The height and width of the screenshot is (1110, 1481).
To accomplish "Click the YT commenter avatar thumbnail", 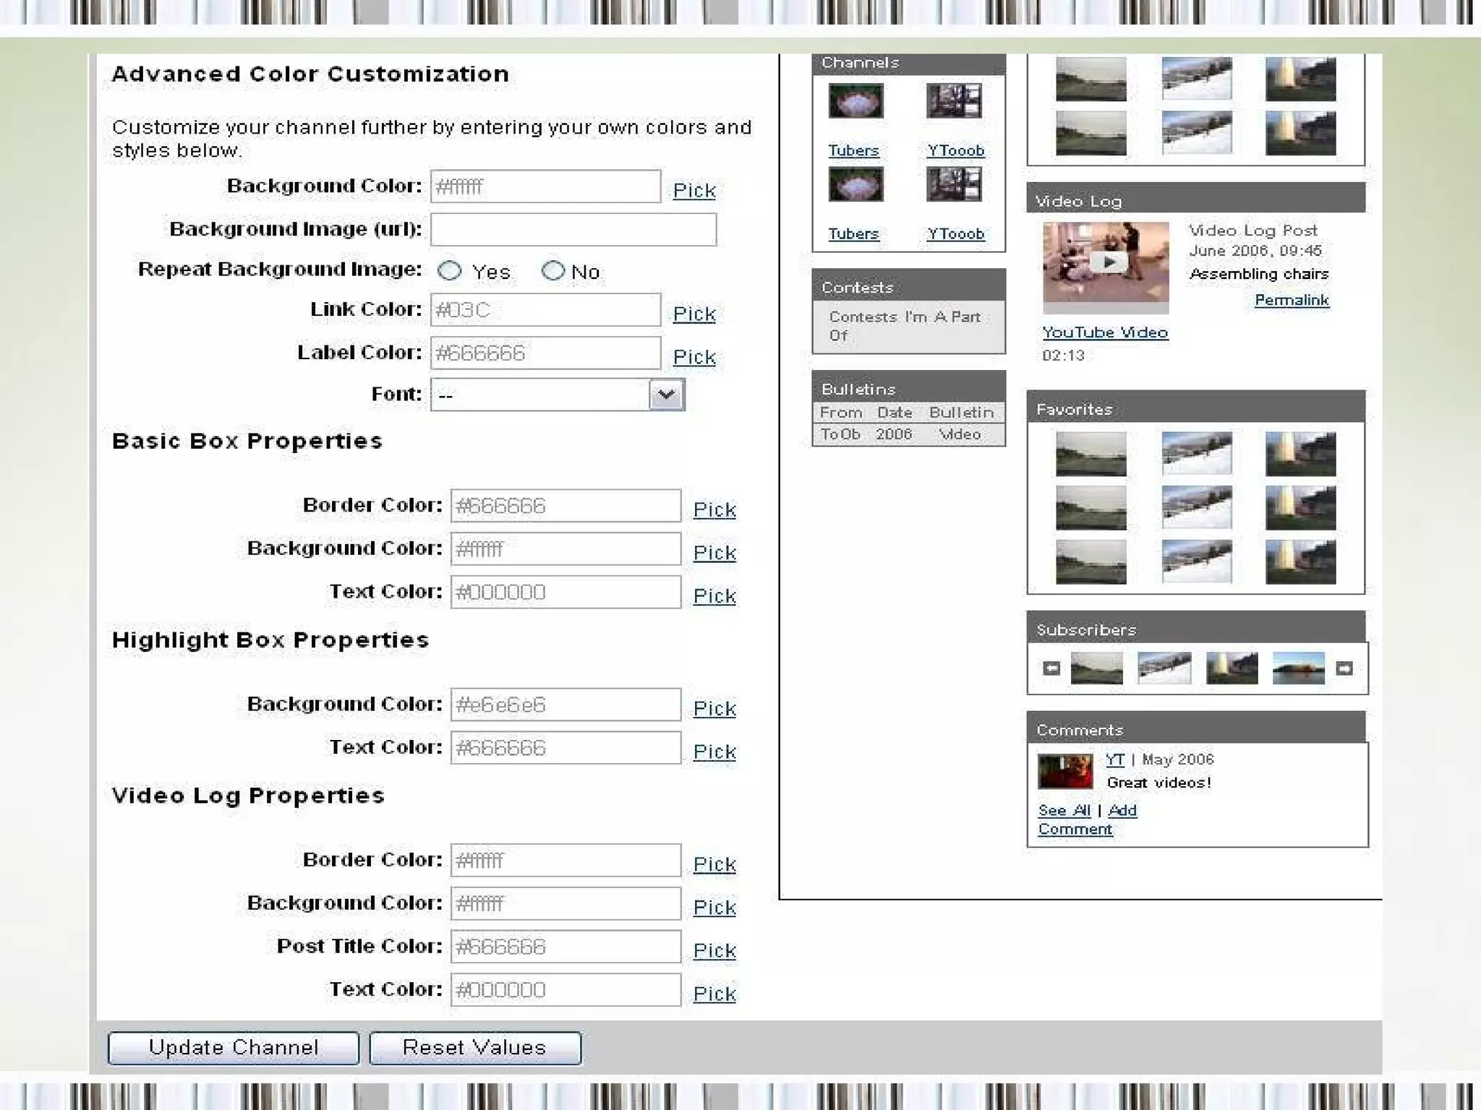I will [1065, 772].
